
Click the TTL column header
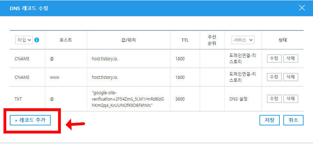pos(185,40)
